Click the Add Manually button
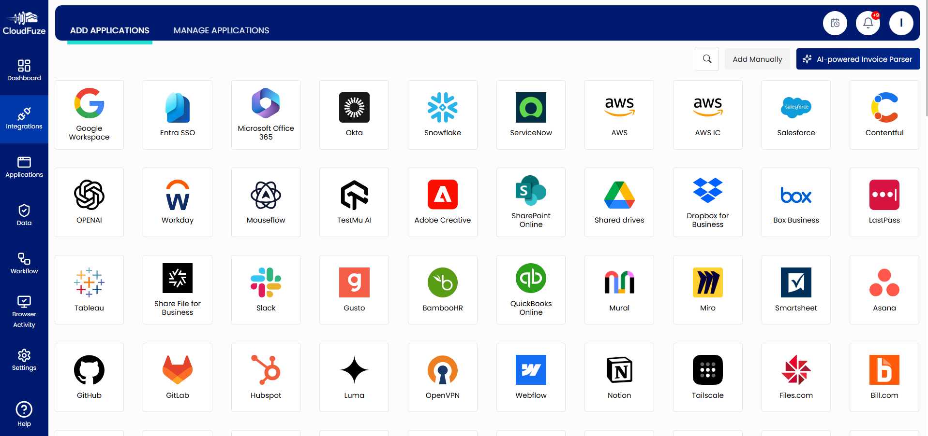 point(757,59)
